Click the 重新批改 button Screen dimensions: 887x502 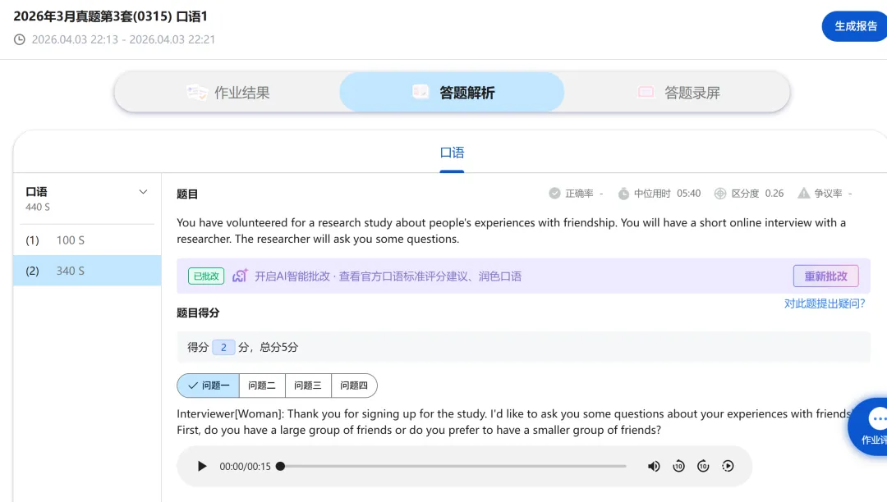tap(825, 276)
